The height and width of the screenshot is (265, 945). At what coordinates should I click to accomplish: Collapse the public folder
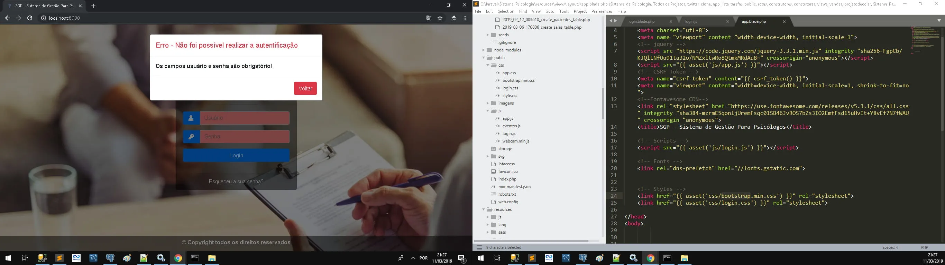(484, 58)
